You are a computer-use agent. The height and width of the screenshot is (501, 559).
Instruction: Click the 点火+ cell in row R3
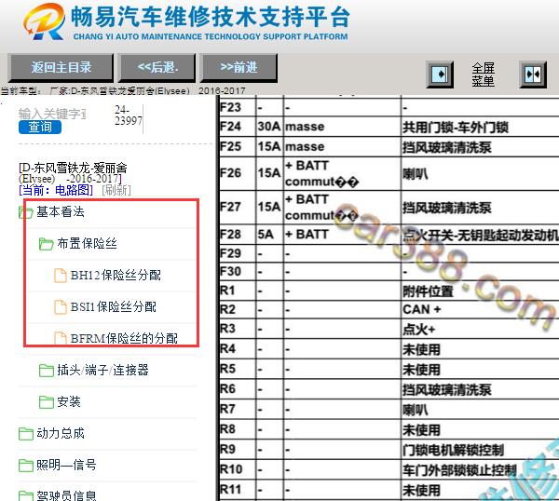coord(419,330)
